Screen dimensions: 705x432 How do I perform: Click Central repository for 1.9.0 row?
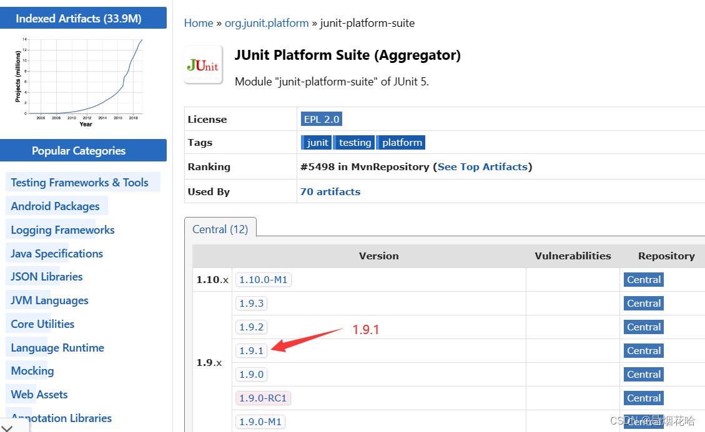pos(643,375)
